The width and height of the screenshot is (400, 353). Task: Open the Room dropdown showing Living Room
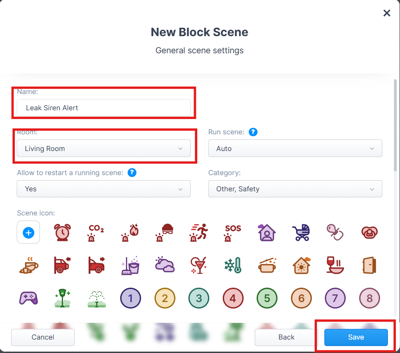click(103, 148)
